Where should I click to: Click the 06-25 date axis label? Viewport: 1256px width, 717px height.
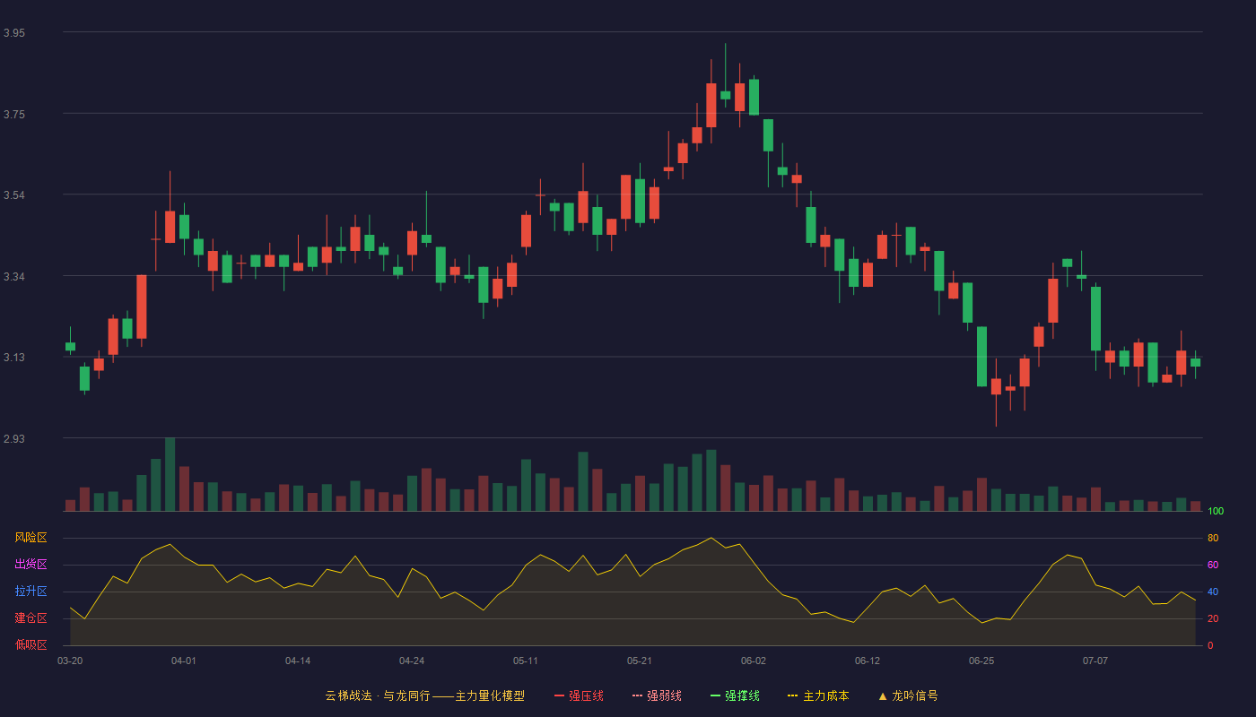(x=981, y=661)
